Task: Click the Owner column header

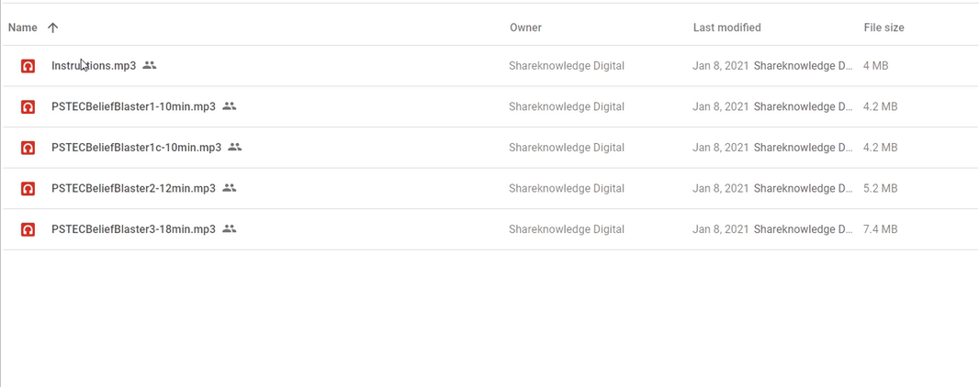Action: pos(525,28)
